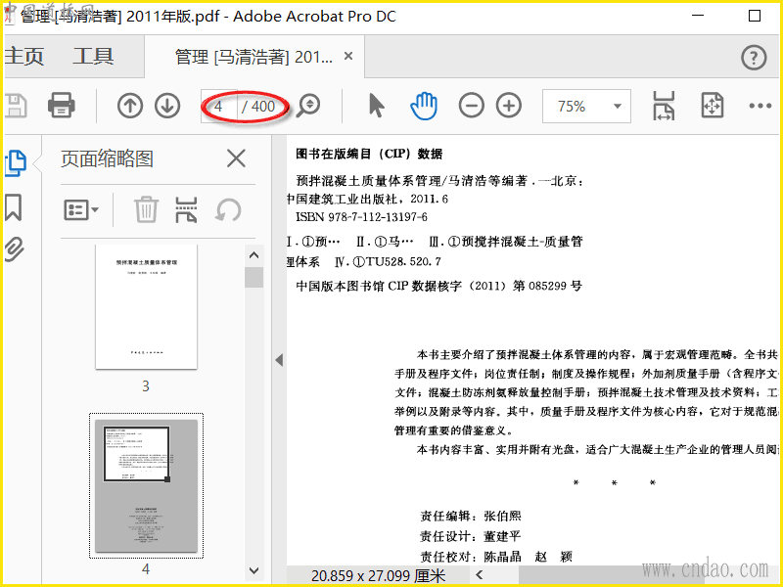The height and width of the screenshot is (587, 783).
Task: Click the 图书在版编目 (CIP) 数据 heading
Action: (x=369, y=154)
